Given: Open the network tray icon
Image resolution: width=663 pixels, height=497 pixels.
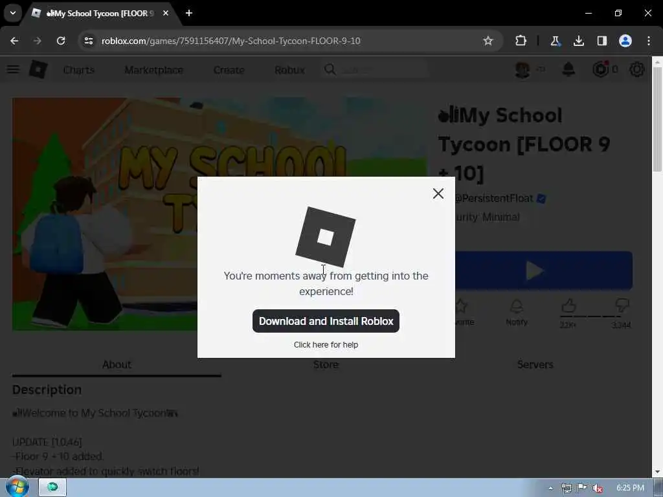Looking at the screenshot, I should [566, 488].
